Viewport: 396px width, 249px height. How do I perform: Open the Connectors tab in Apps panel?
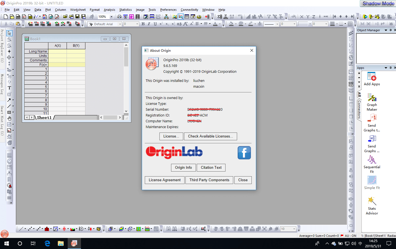(x=359, y=109)
